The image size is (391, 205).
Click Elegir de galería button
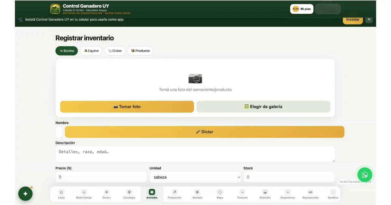click(263, 107)
